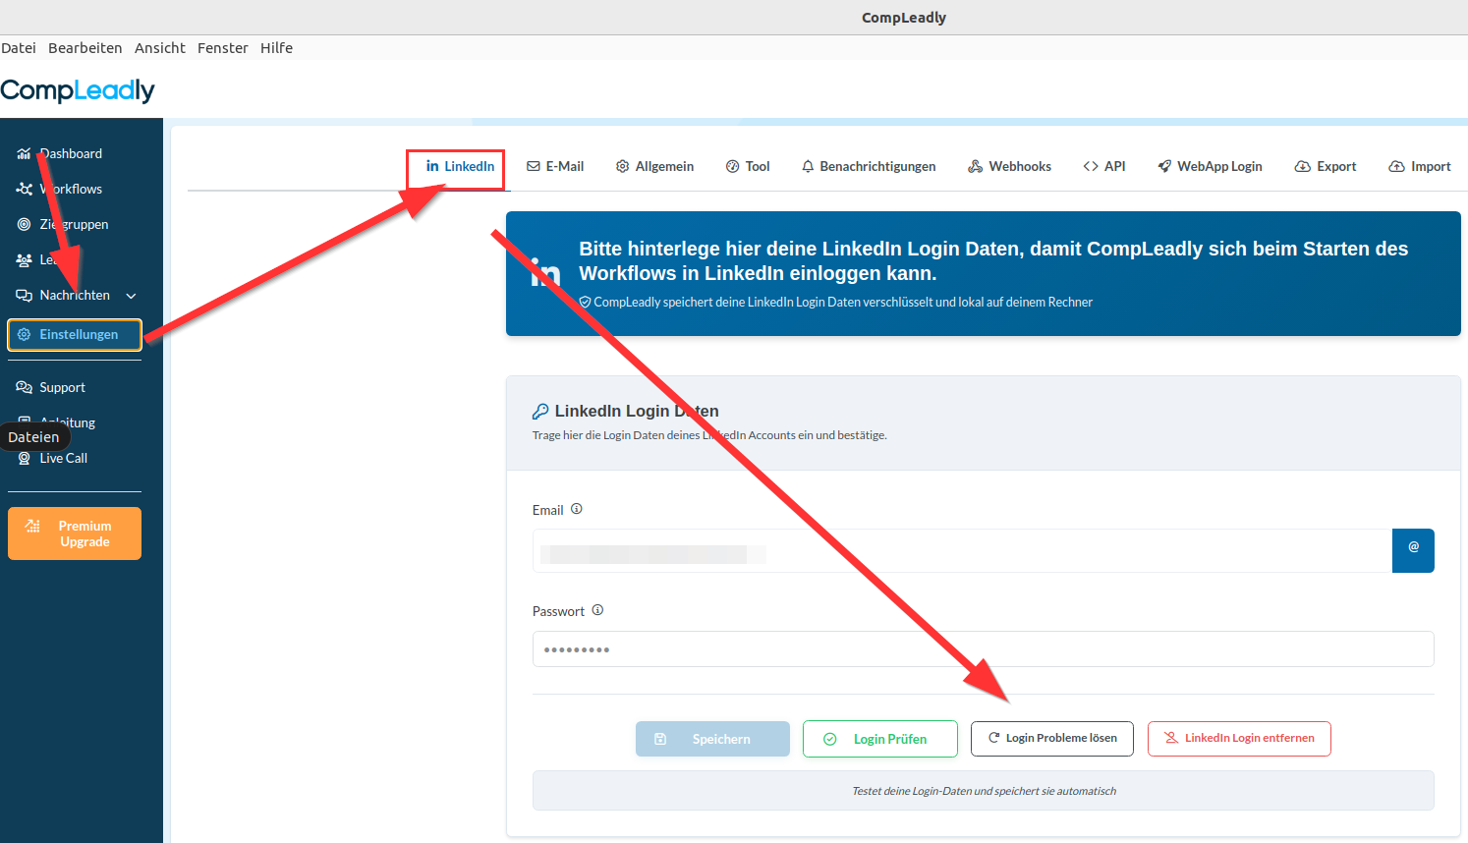The height and width of the screenshot is (843, 1468).
Task: Click the CompLeadly logo
Action: [78, 90]
